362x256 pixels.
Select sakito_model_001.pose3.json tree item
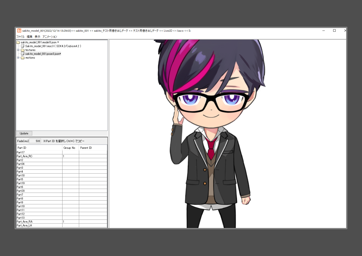pos(43,54)
